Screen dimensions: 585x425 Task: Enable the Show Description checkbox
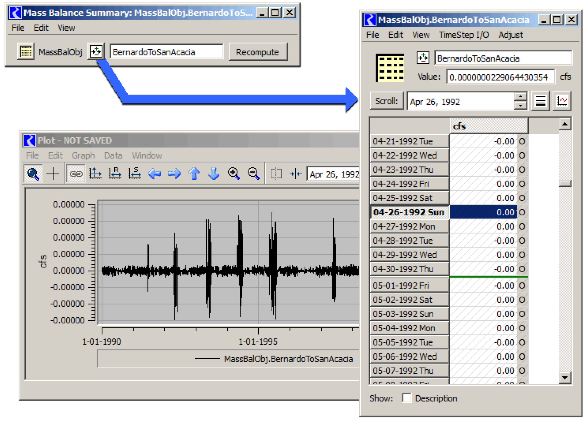tap(406, 398)
